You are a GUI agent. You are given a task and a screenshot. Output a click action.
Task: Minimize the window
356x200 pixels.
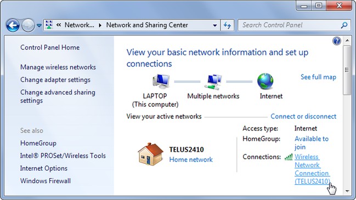click(303, 5)
